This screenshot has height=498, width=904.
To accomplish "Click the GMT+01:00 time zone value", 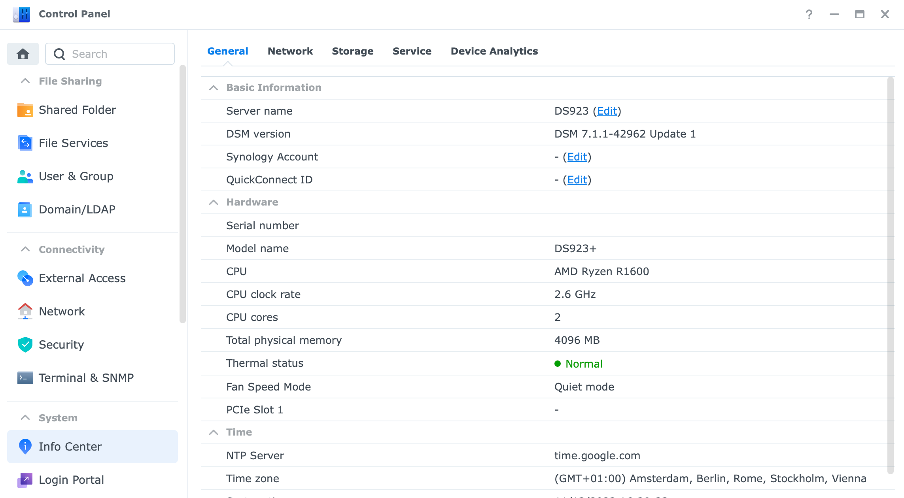I will click(x=710, y=479).
